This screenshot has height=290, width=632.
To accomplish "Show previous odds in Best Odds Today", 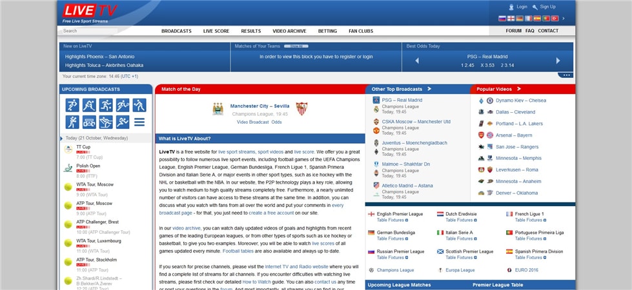I will coord(417,61).
